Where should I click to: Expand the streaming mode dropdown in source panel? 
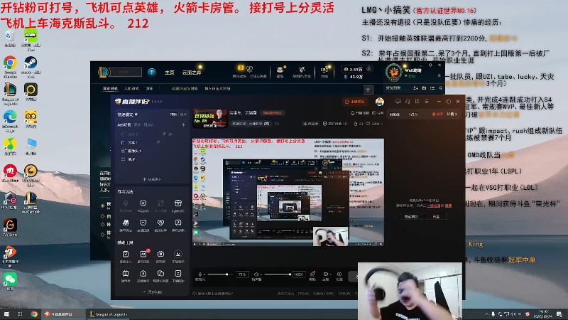(127, 114)
